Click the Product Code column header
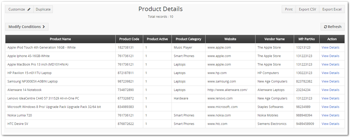Screen dimensions: 351x138 [x=129, y=39]
